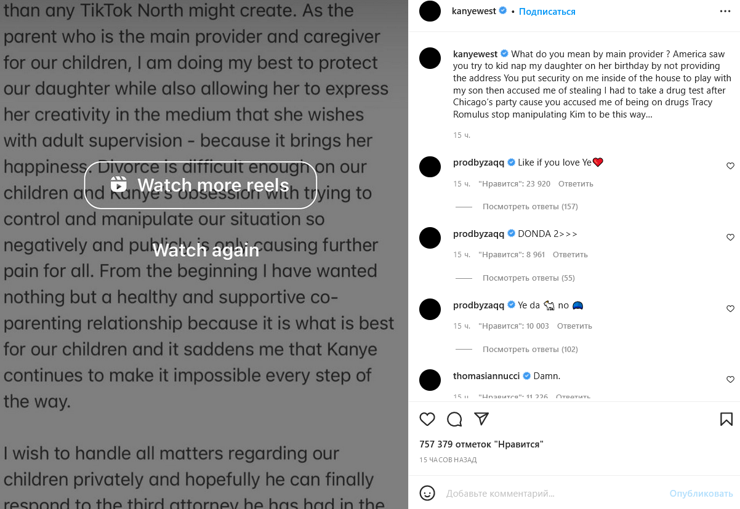The image size is (740, 509).
Task: Open kanyewest profile avatar in header
Action: click(x=430, y=12)
